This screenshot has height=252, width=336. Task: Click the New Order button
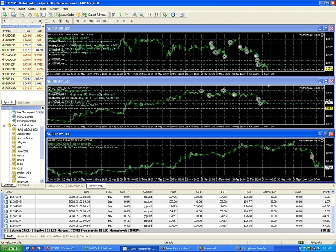coord(65,15)
